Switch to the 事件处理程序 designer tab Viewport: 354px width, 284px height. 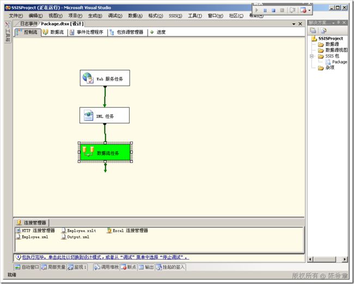pyautogui.click(x=87, y=32)
